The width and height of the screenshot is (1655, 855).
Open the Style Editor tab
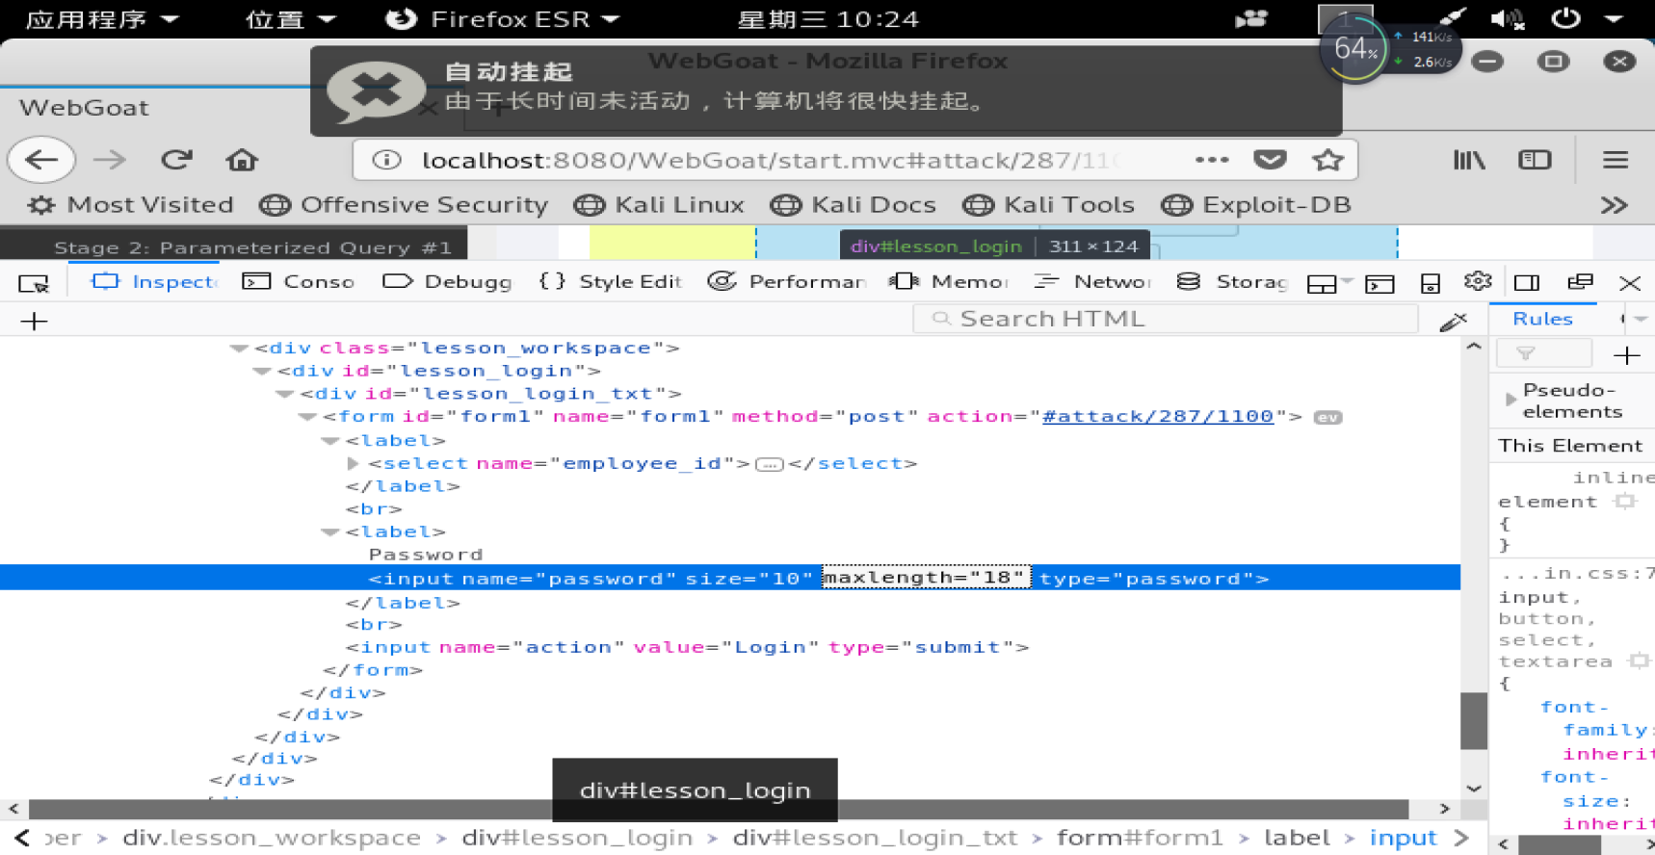coord(611,282)
